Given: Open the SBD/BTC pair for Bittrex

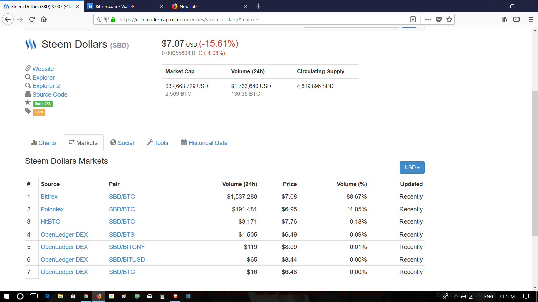Looking at the screenshot, I should 122,197.
